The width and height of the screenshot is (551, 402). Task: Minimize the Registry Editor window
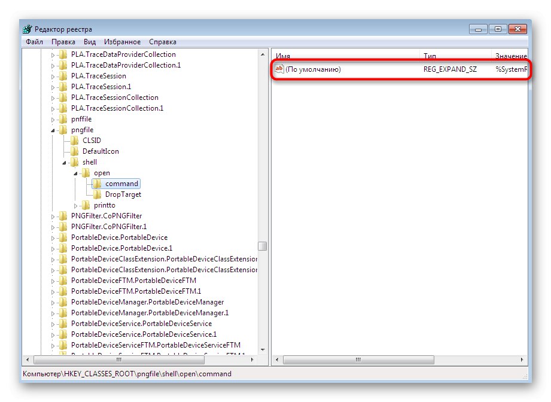tap(478, 29)
